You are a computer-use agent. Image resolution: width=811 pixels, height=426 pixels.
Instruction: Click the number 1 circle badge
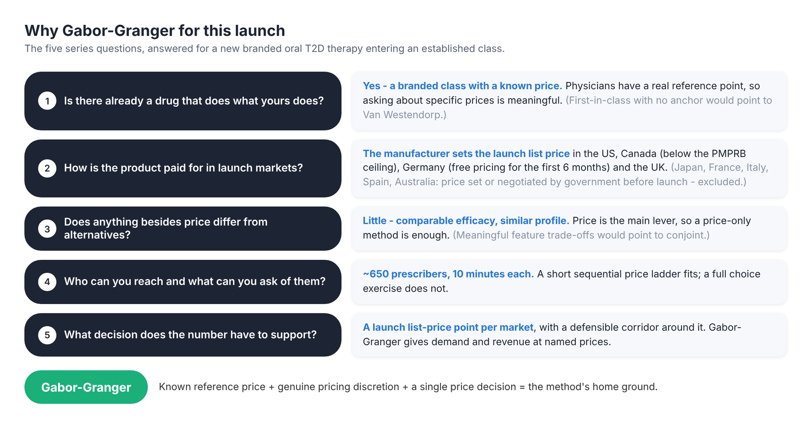[x=47, y=101]
